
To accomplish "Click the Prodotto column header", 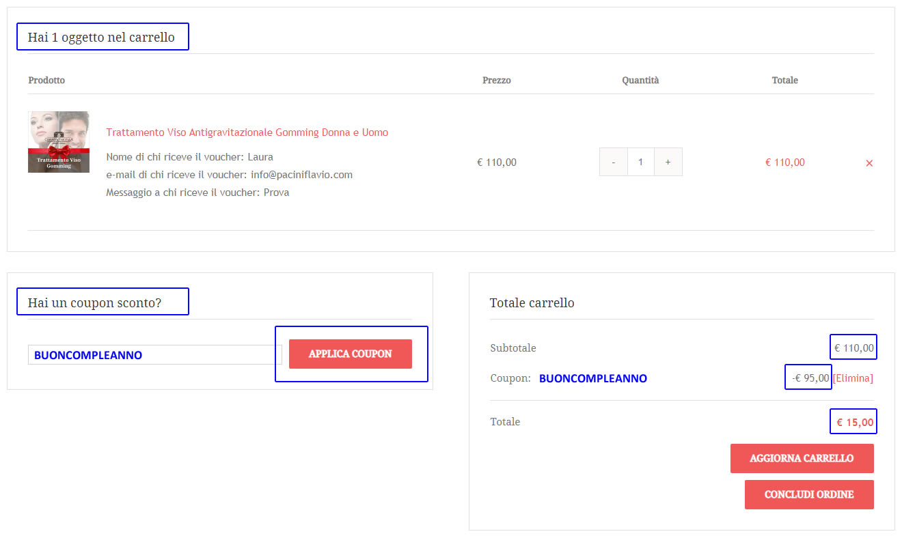I will click(x=46, y=80).
